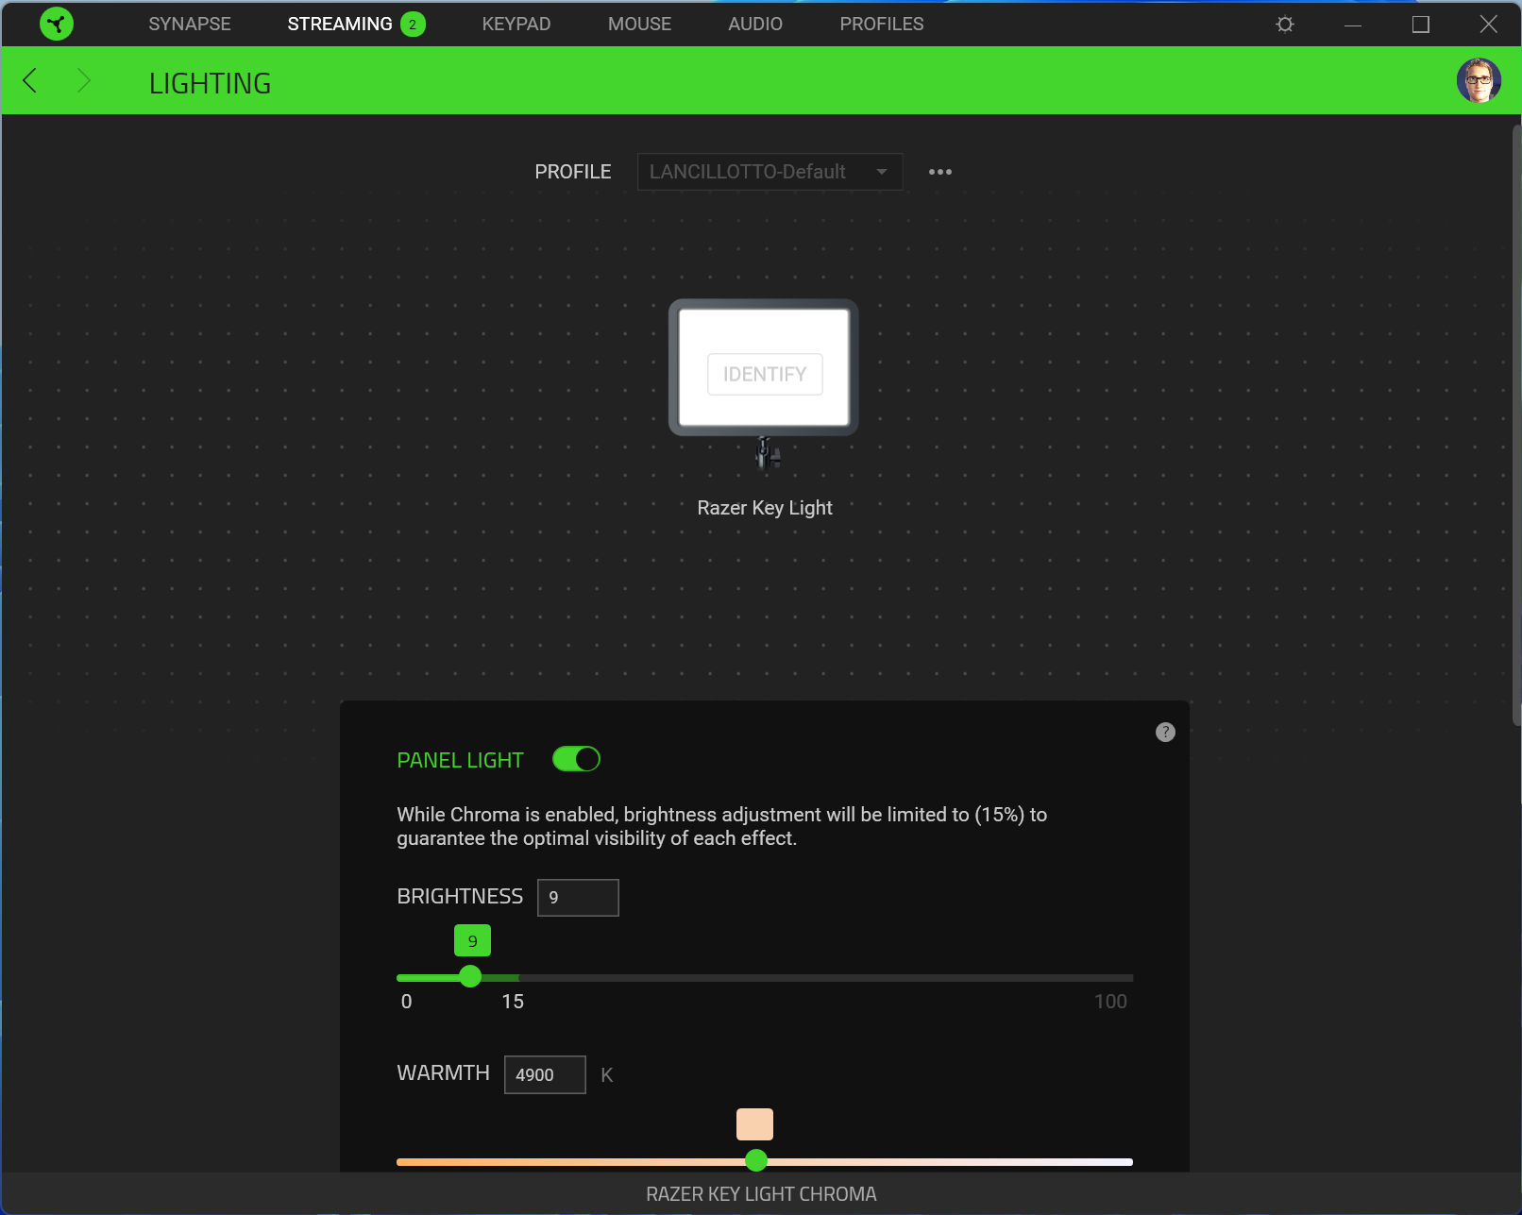
Task: Click the brightness slider handle
Action: click(x=470, y=976)
